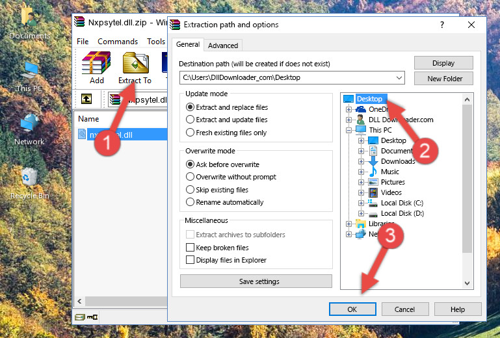Select Desktop folder under This PC

(x=393, y=140)
